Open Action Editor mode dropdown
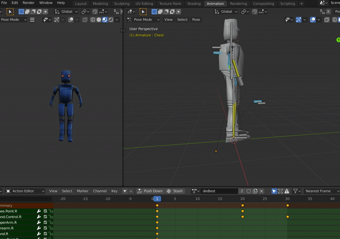The height and width of the screenshot is (239, 340). pyautogui.click(x=25, y=191)
